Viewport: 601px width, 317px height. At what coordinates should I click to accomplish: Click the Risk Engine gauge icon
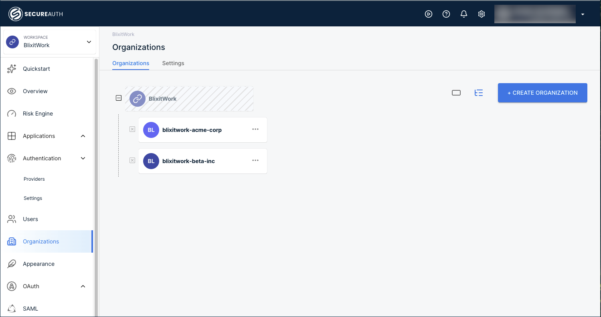coord(12,114)
